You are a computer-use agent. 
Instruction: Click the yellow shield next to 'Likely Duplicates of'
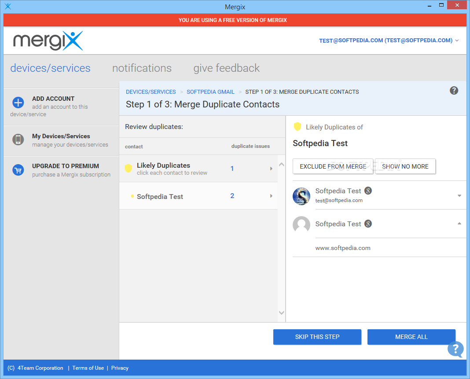pyautogui.click(x=297, y=126)
